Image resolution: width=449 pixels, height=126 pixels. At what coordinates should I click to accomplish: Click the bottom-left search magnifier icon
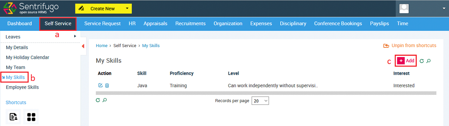(x=105, y=100)
